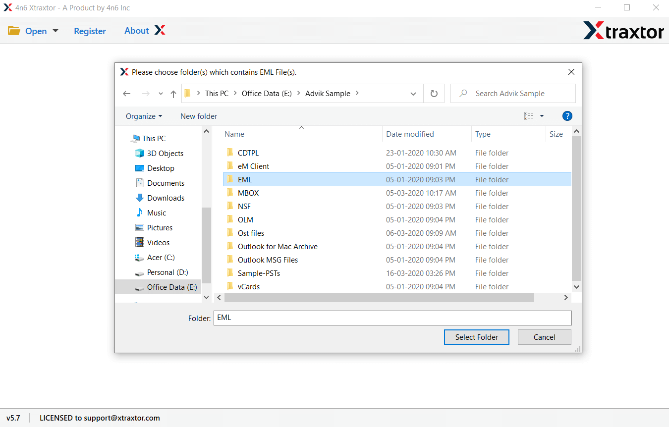Click the file list vertical scrollbar
Screen dimensions: 669x427
click(x=576, y=208)
